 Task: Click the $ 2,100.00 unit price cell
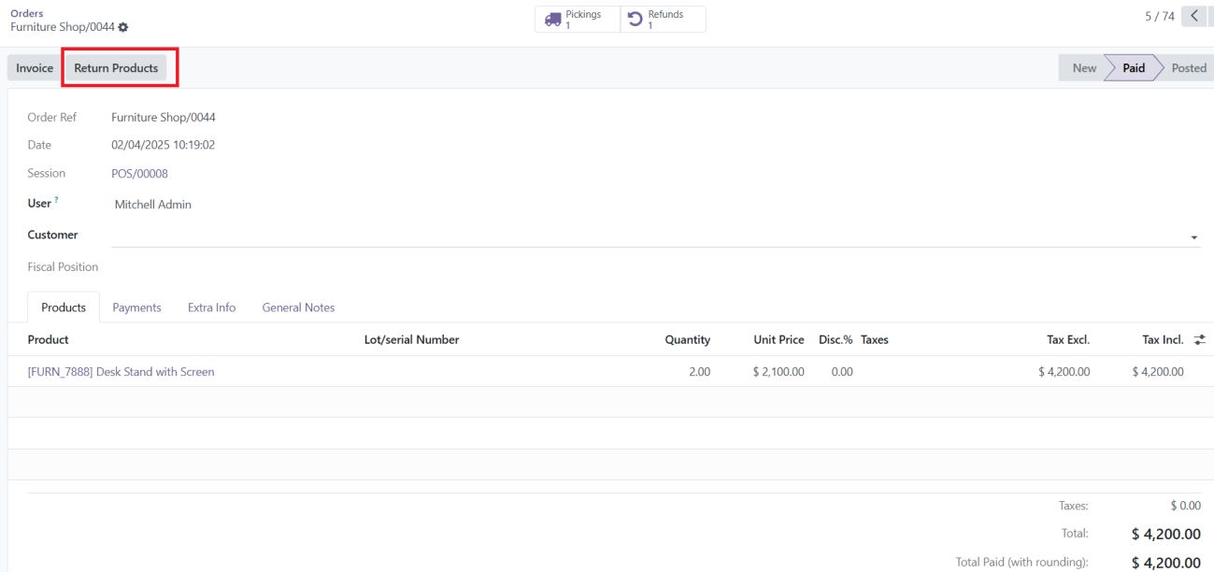(778, 372)
